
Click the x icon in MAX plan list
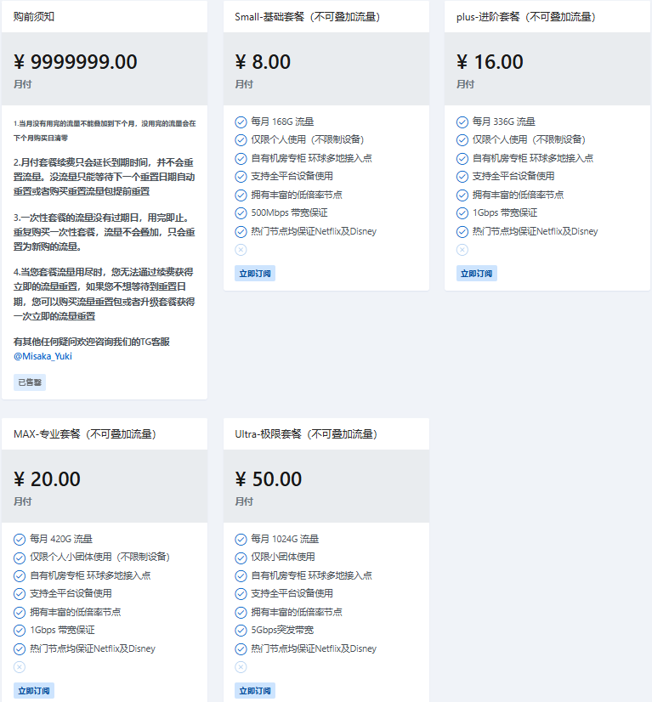20,666
